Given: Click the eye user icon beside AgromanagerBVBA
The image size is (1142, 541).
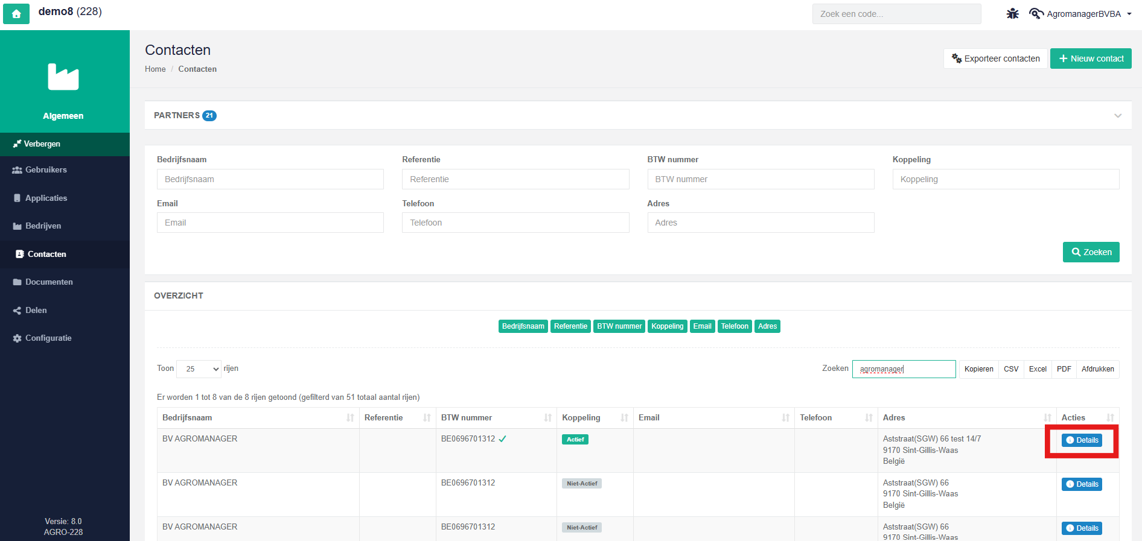Looking at the screenshot, I should click(x=1036, y=13).
